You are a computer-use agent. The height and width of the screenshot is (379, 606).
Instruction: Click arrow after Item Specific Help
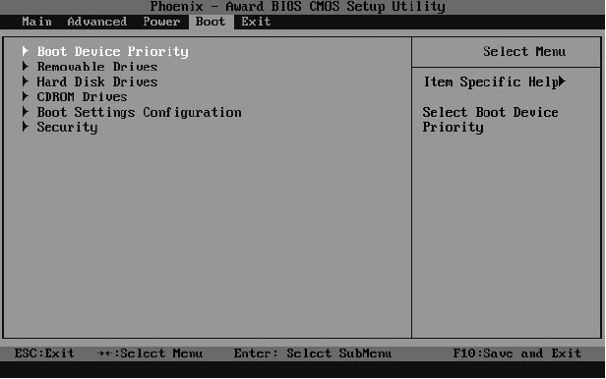tap(562, 81)
